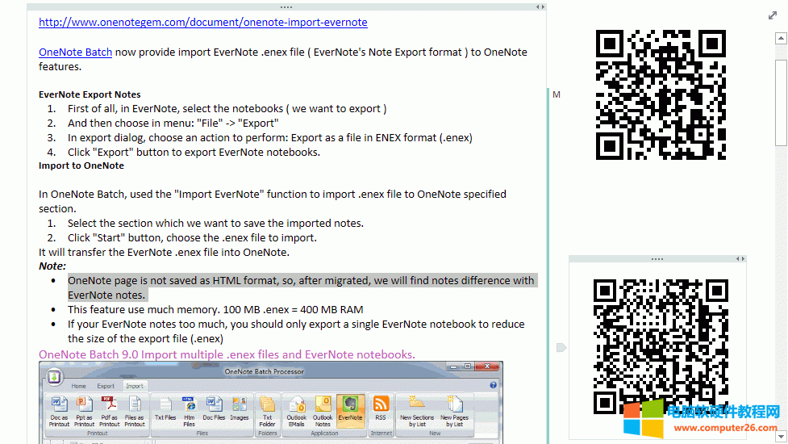Click line 'It will transfer the EverNote .enex file'
This screenshot has width=788, height=444.
165,253
